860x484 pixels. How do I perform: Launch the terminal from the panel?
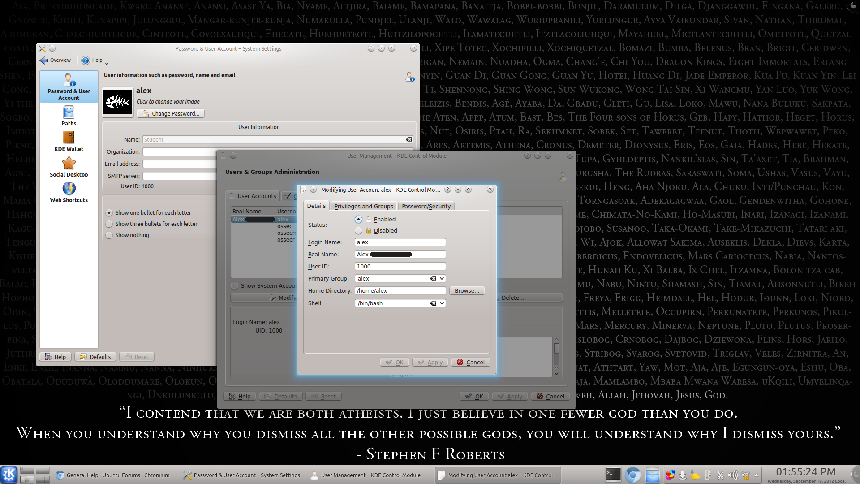613,475
